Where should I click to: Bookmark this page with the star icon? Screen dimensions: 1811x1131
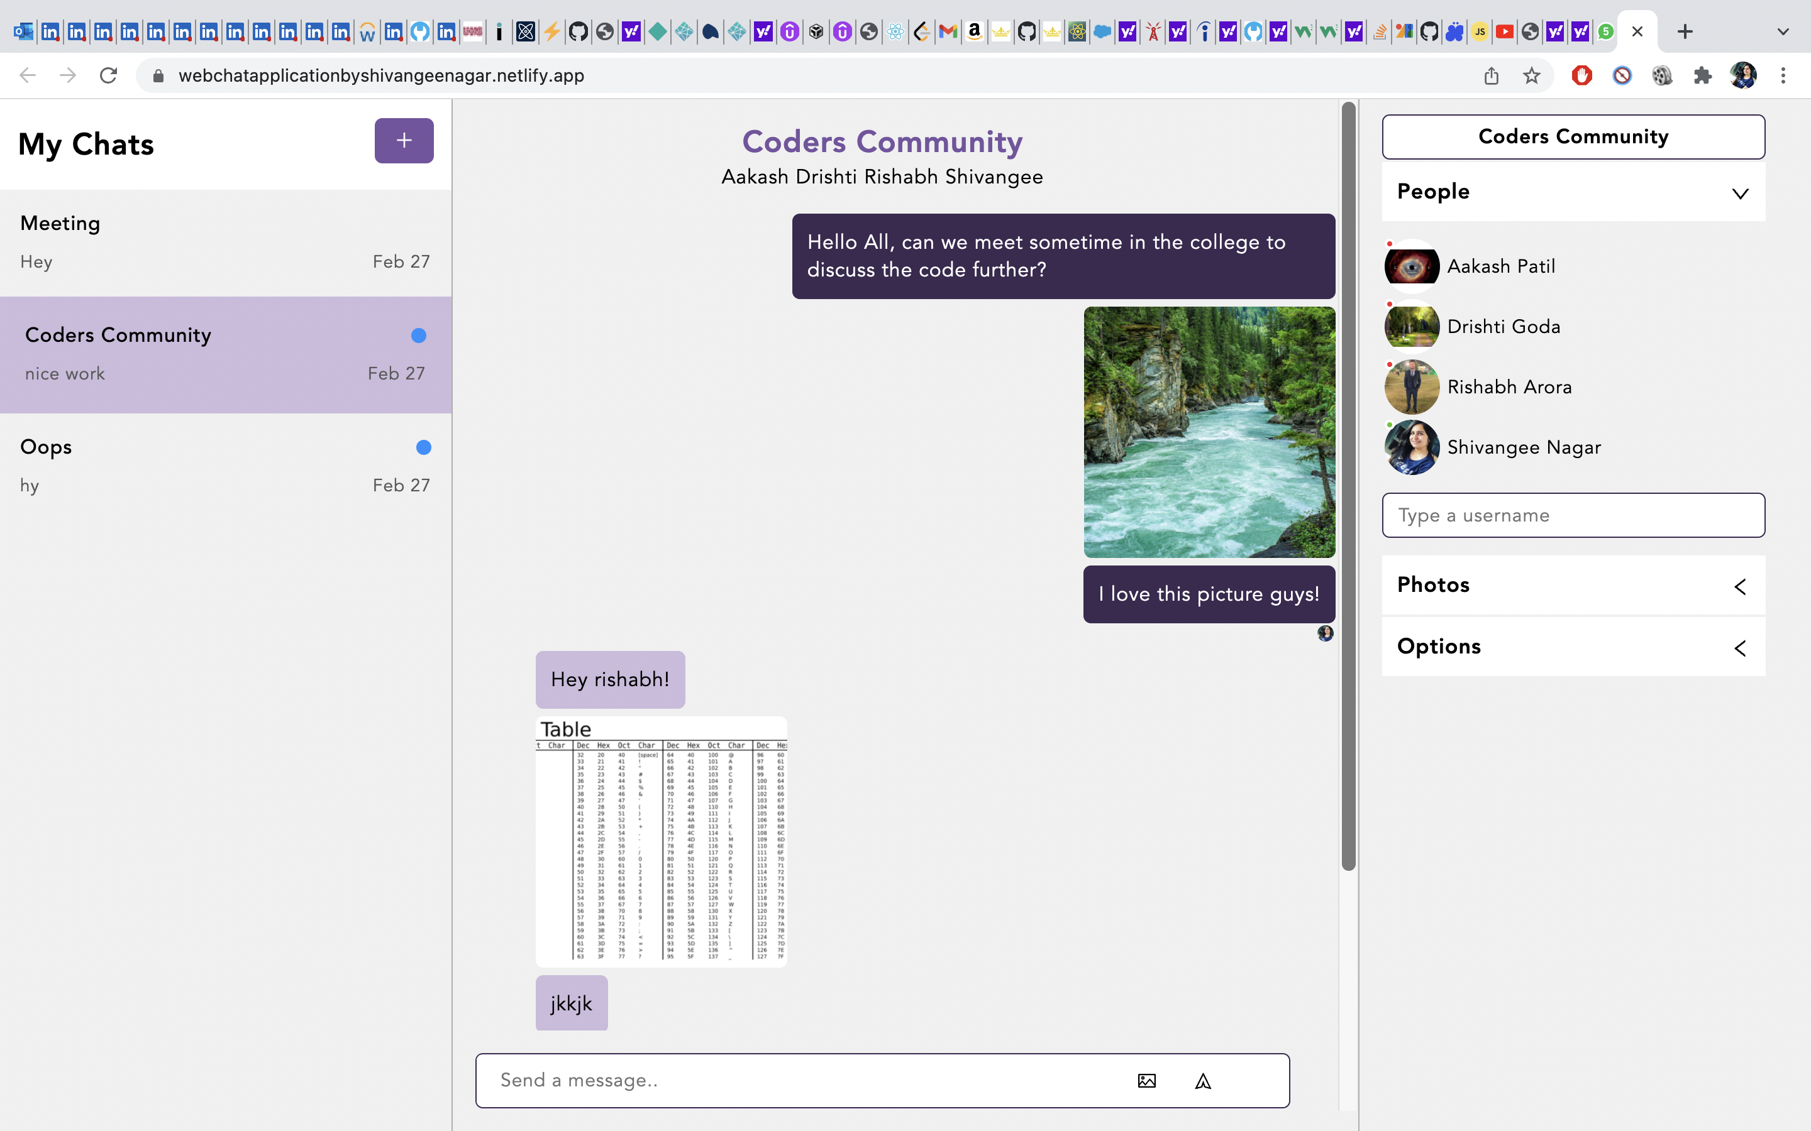pos(1532,75)
